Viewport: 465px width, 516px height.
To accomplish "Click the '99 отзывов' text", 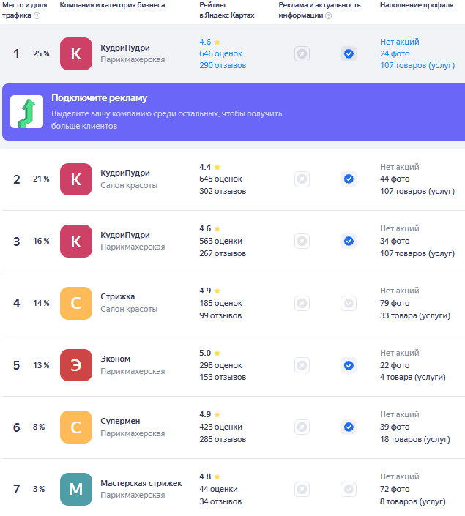I will point(220,315).
